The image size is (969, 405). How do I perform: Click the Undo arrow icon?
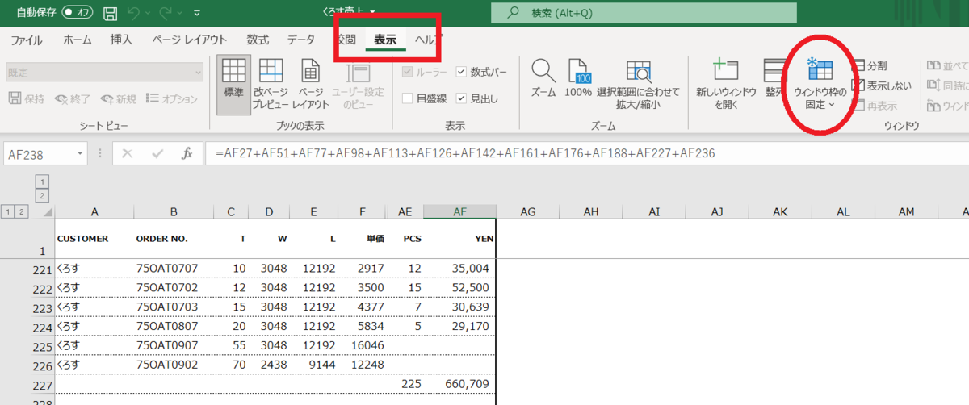135,12
